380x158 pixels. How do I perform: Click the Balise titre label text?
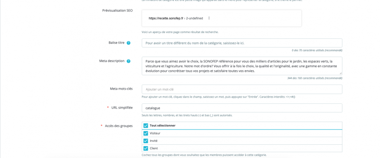pyautogui.click(x=116, y=43)
